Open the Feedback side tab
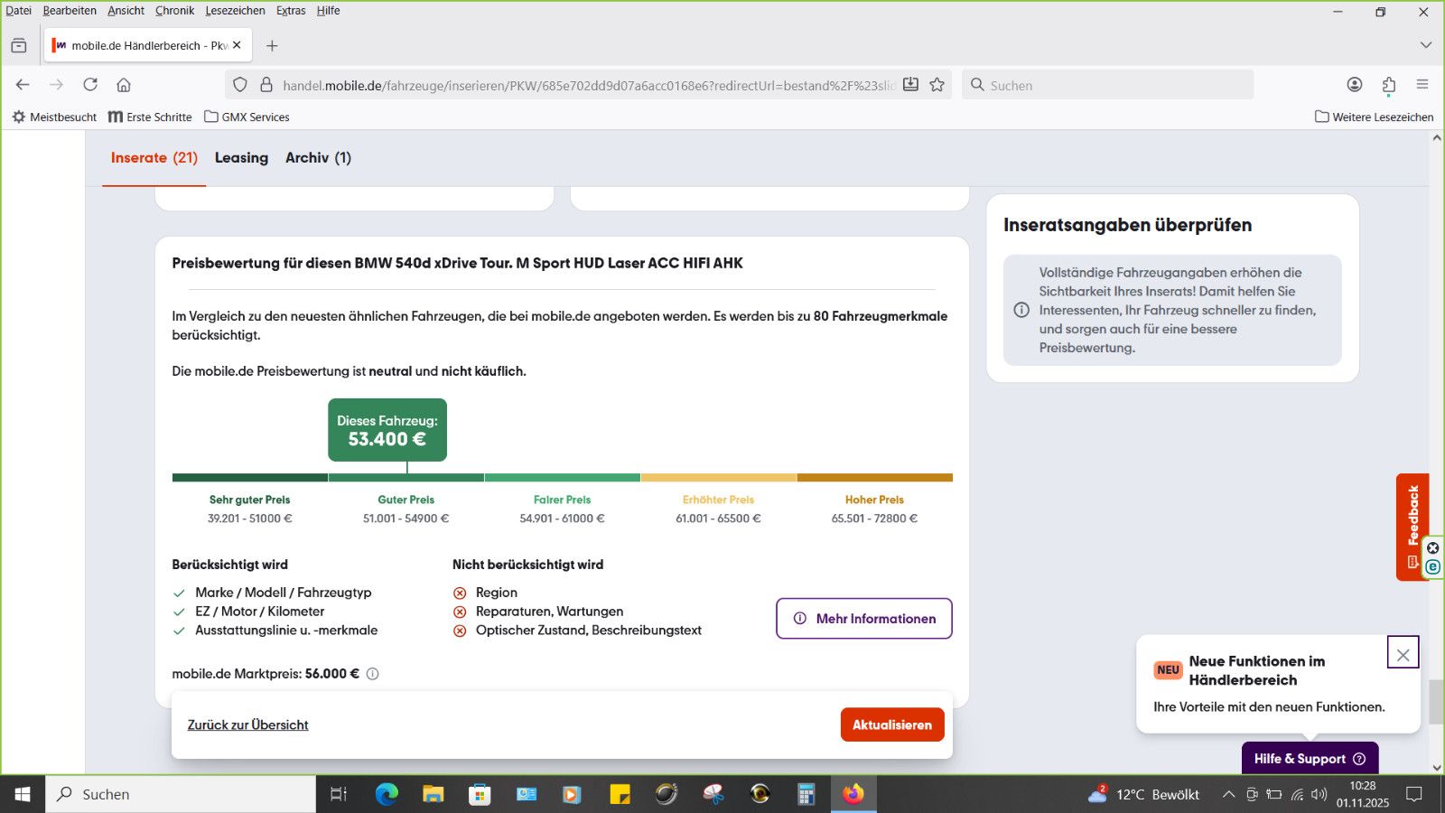Screen dimensions: 1445x813 (1412, 527)
